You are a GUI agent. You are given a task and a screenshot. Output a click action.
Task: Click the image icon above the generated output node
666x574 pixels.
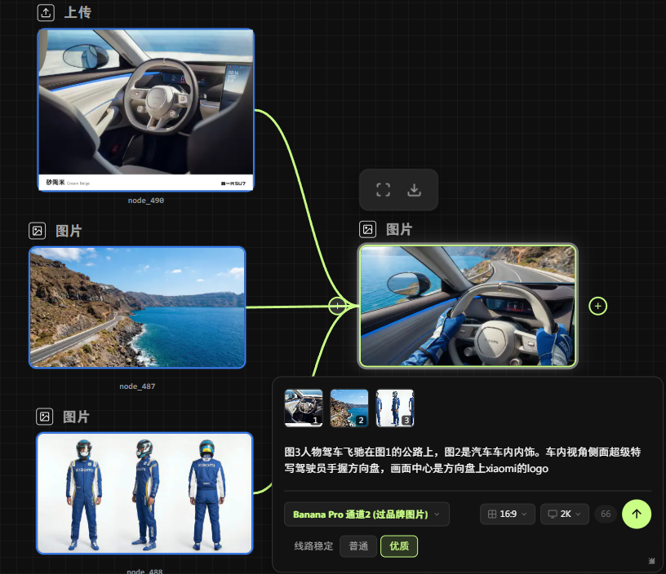368,230
